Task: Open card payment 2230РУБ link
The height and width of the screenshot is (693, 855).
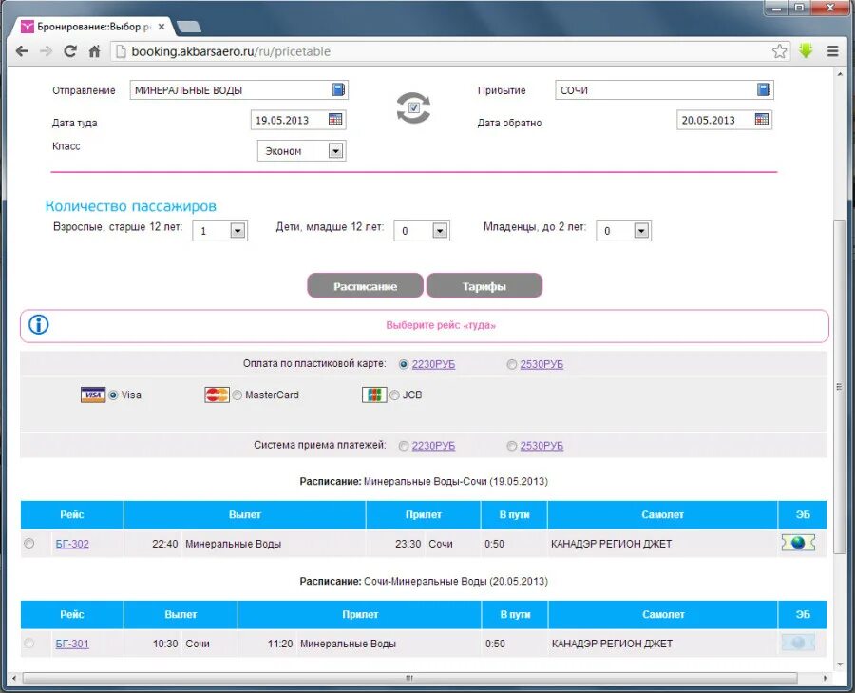Action: point(433,364)
